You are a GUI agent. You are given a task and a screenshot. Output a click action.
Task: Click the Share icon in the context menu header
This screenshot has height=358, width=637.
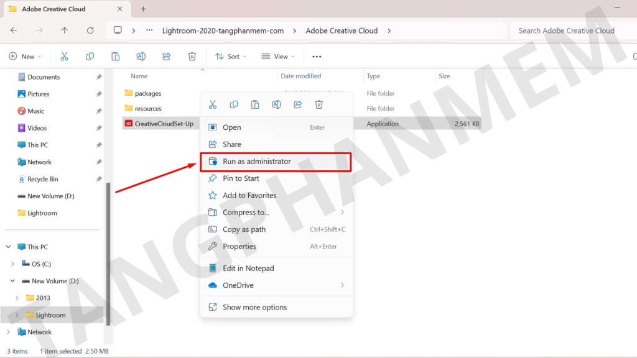click(x=298, y=104)
